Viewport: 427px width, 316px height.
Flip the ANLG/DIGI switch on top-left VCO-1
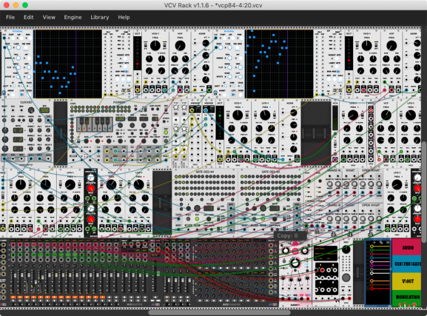click(146, 44)
